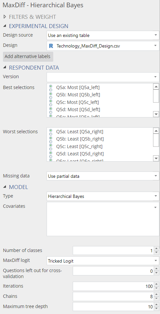
Task: Click into the Covariates box
Action: 103,219
